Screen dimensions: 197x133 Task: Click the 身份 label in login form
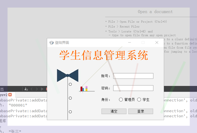[x=106, y=100]
